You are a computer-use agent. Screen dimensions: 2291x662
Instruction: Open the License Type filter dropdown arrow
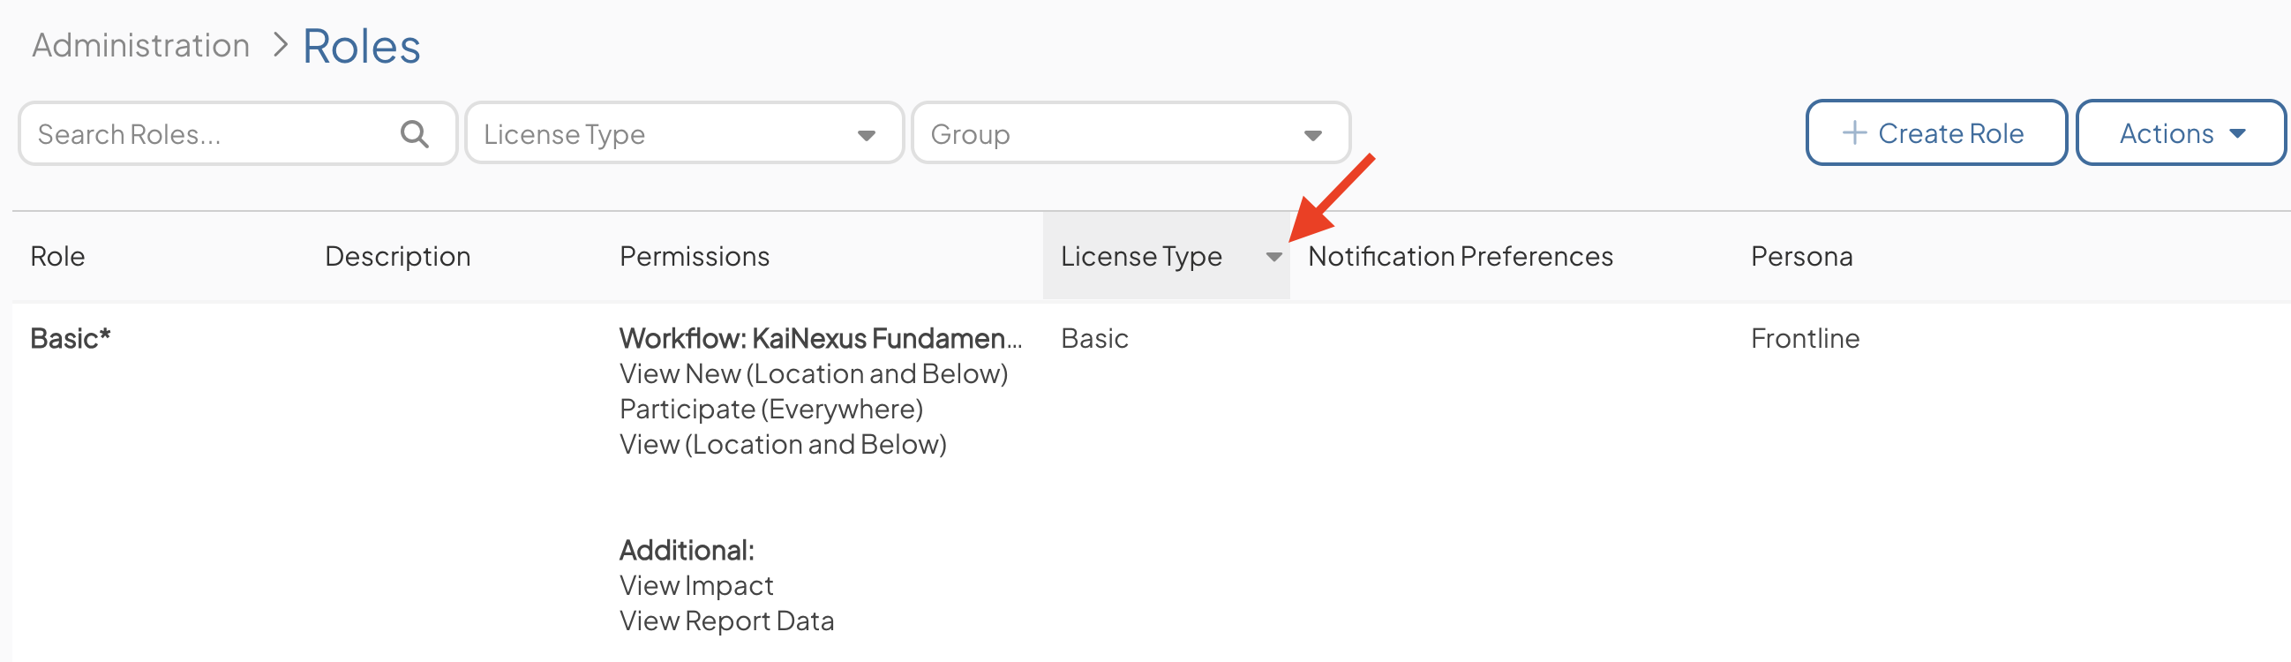[867, 135]
